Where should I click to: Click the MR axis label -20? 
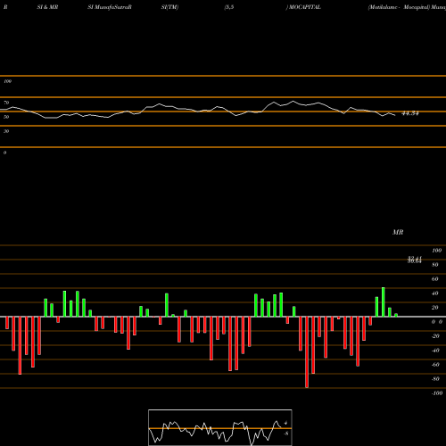pos(435,336)
